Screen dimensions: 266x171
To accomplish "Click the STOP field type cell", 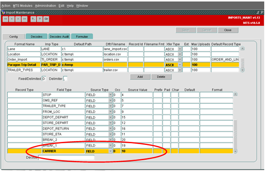I will coord(63,95).
